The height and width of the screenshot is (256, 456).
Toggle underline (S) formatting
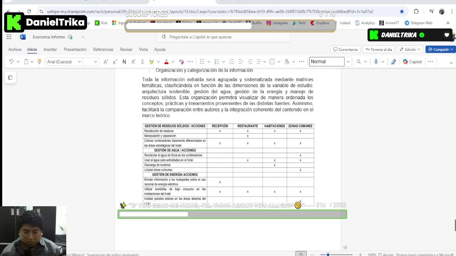142,62
